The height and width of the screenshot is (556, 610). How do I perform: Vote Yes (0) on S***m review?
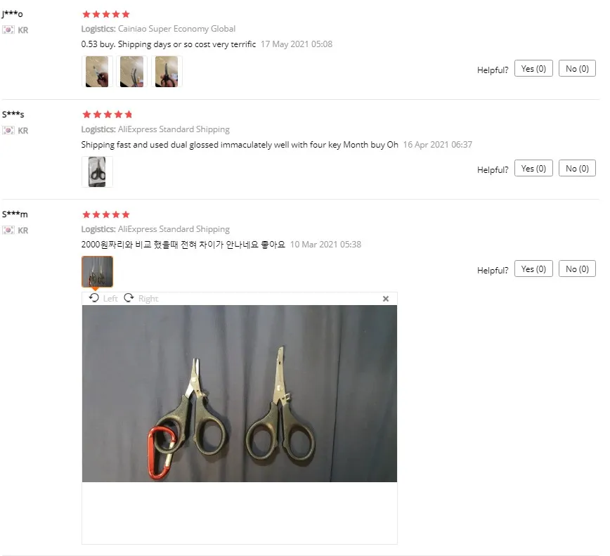pyautogui.click(x=533, y=269)
